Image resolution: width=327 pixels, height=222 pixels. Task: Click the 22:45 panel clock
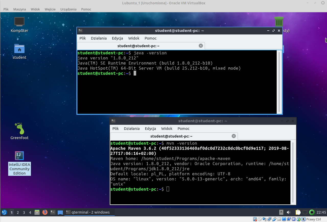pyautogui.click(x=321, y=212)
